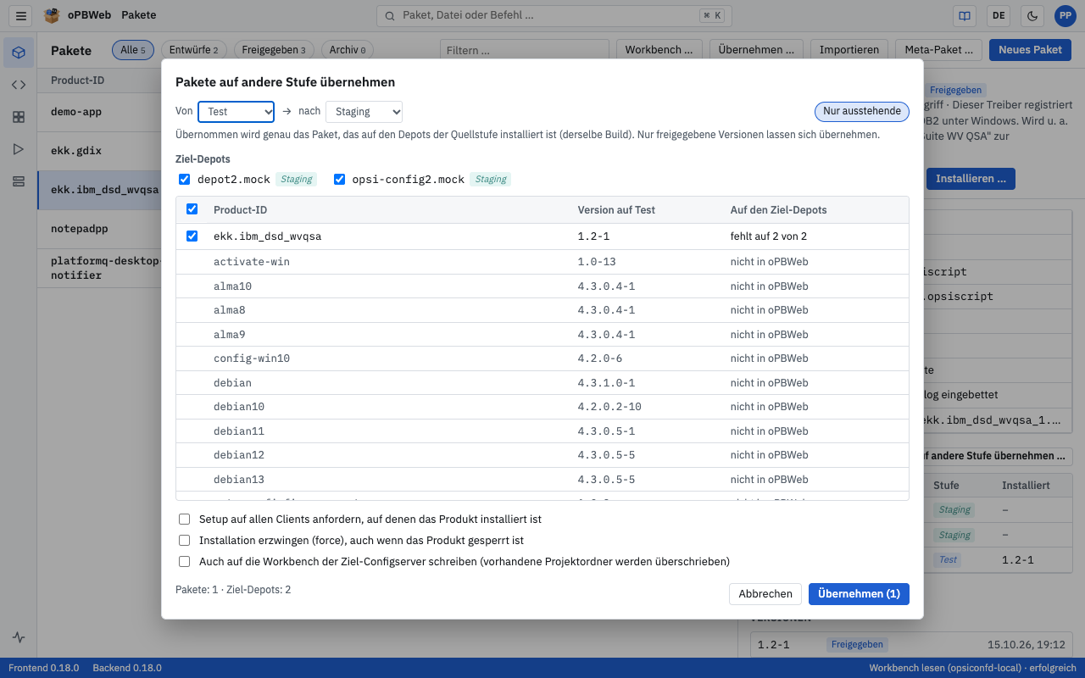Select the 'Freigegeben' tab
Screen dimensions: 1085x678
[x=274, y=50]
